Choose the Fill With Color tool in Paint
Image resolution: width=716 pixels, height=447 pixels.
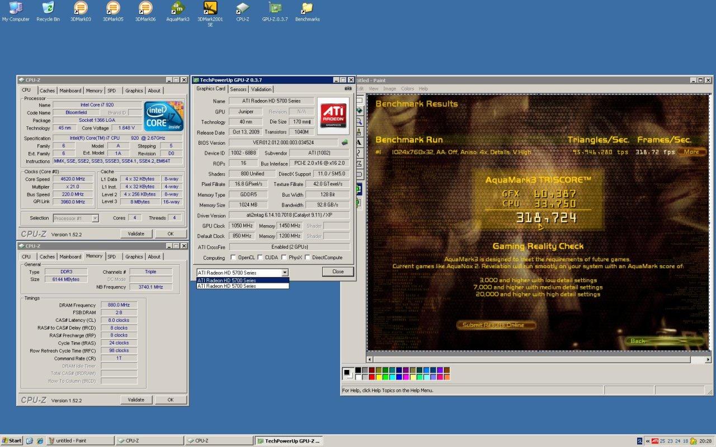point(360,111)
